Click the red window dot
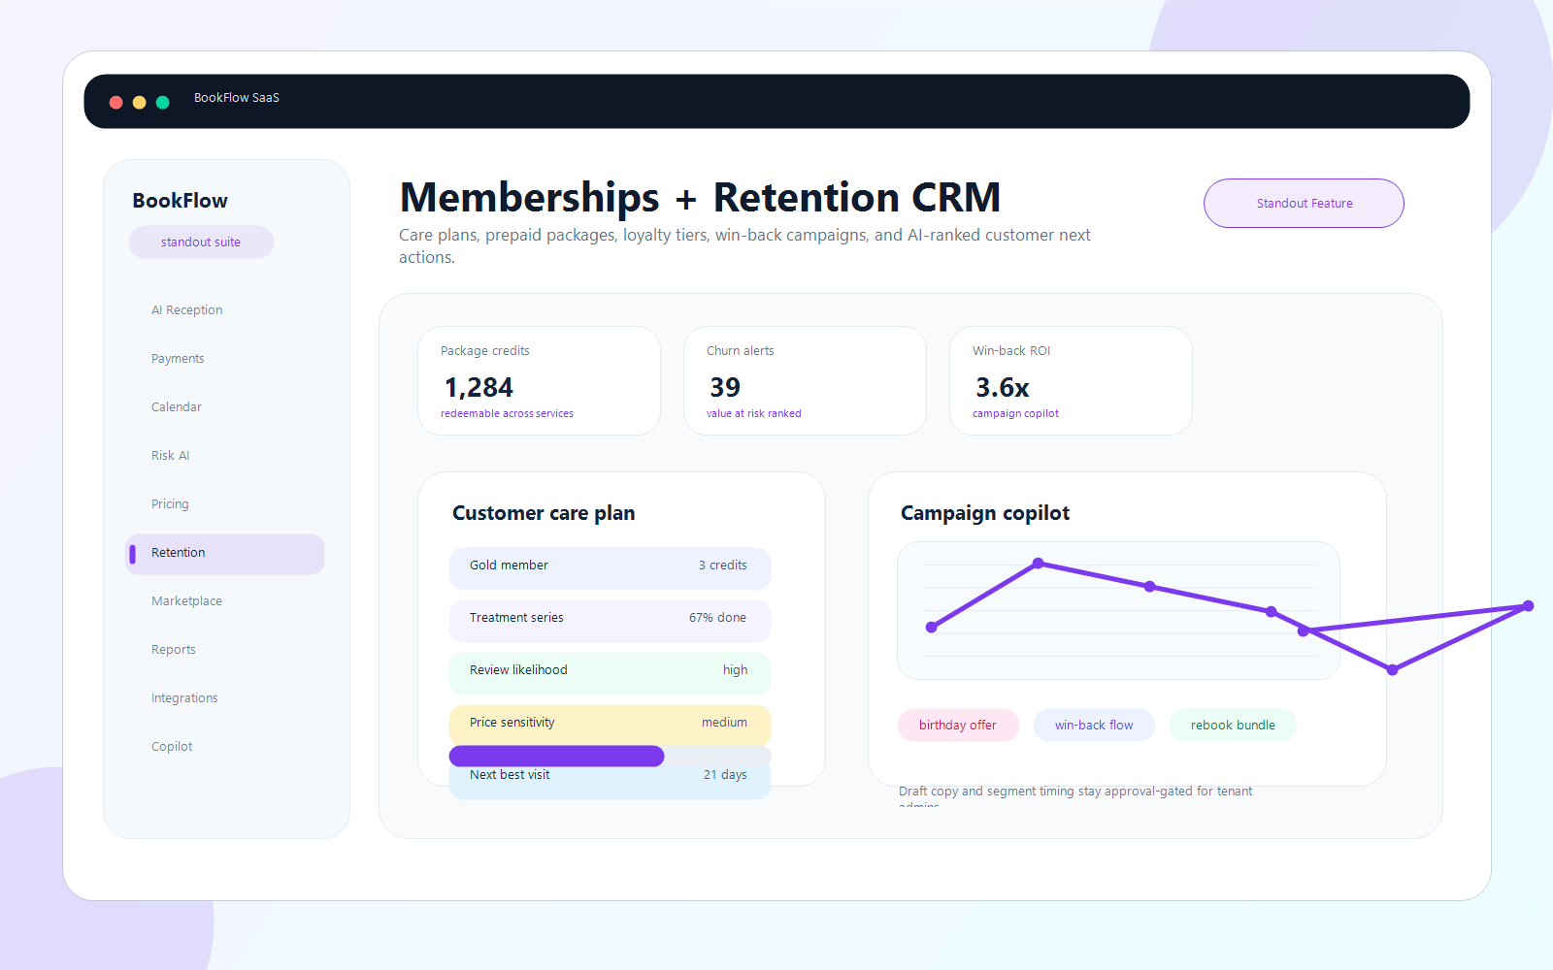Viewport: 1553px width, 970px height. tap(116, 102)
